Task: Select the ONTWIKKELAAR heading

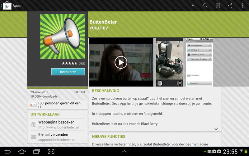Action: tap(45, 114)
